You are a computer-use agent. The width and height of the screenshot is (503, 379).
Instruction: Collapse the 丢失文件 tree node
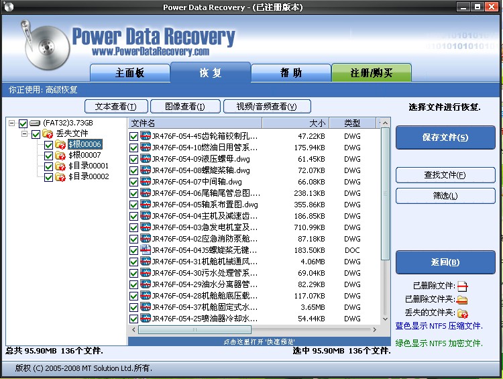coord(24,133)
